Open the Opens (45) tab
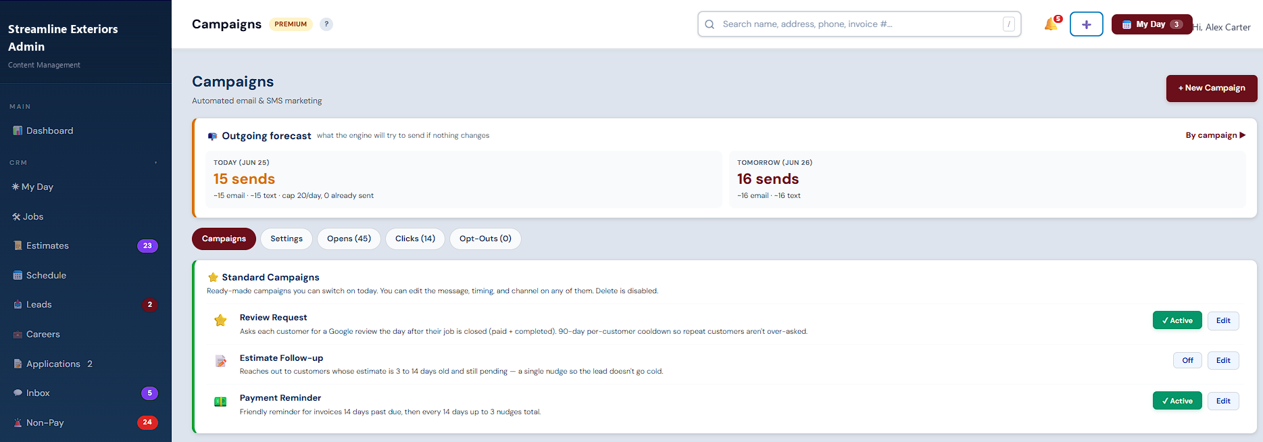 [x=349, y=239]
